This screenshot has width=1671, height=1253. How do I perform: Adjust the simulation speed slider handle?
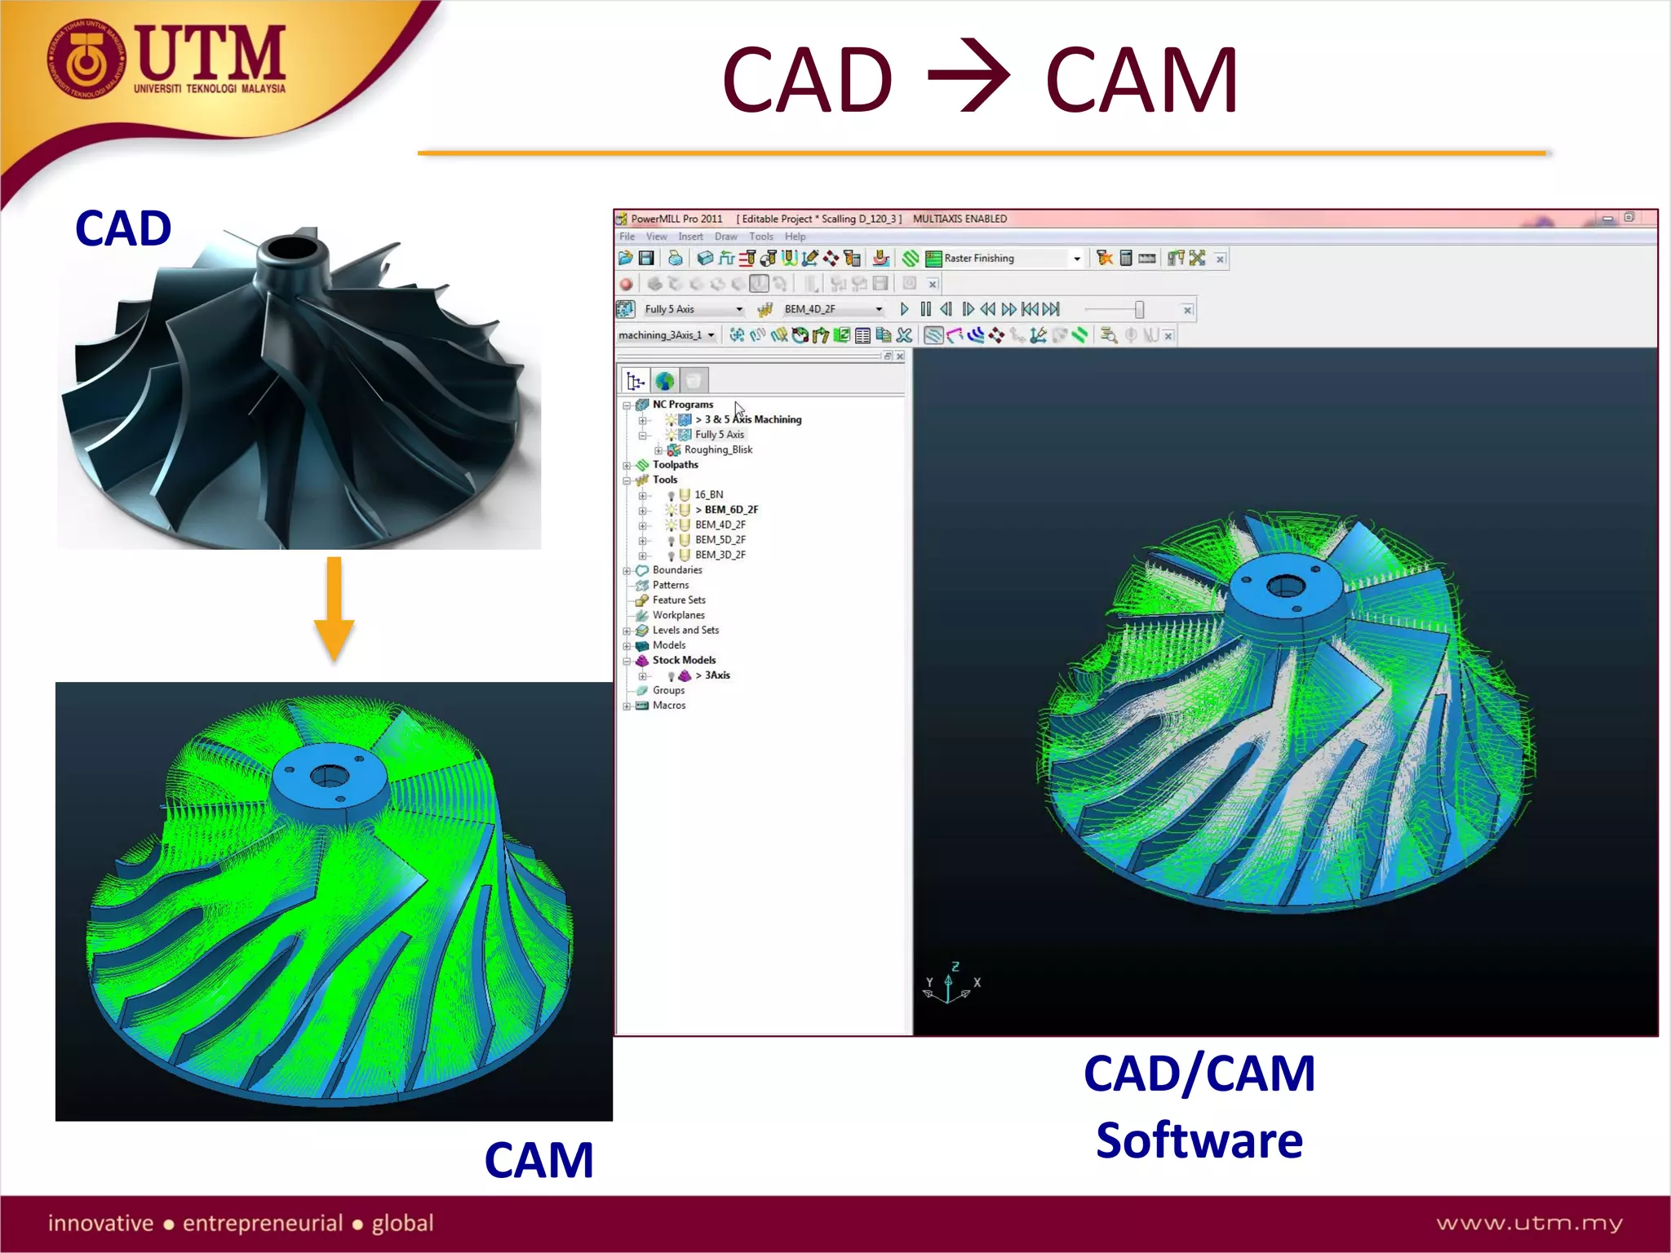[1139, 309]
